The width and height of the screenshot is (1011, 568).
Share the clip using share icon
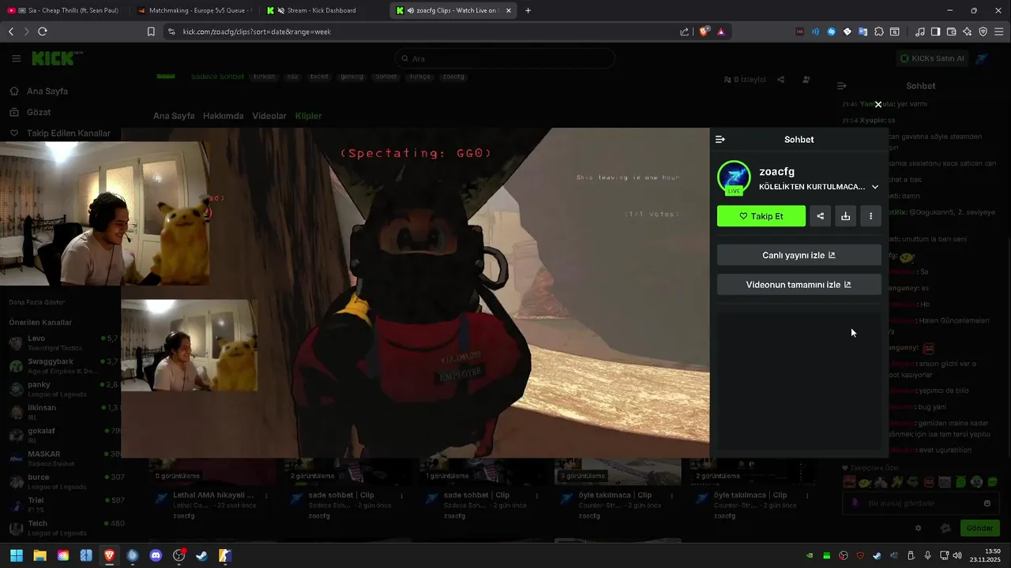pos(820,216)
